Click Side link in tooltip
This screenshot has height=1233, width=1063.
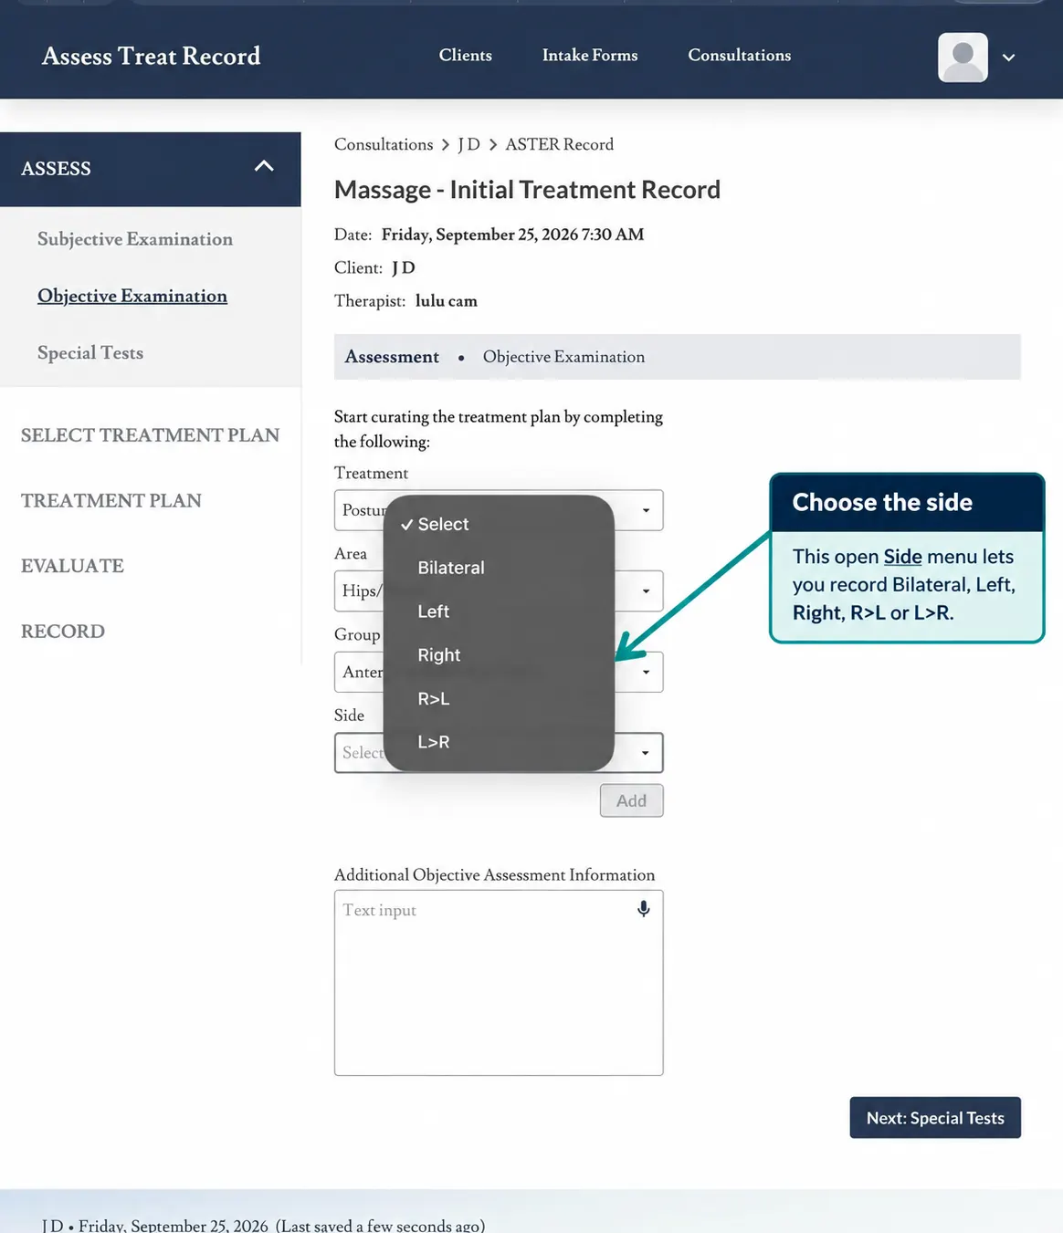(902, 557)
